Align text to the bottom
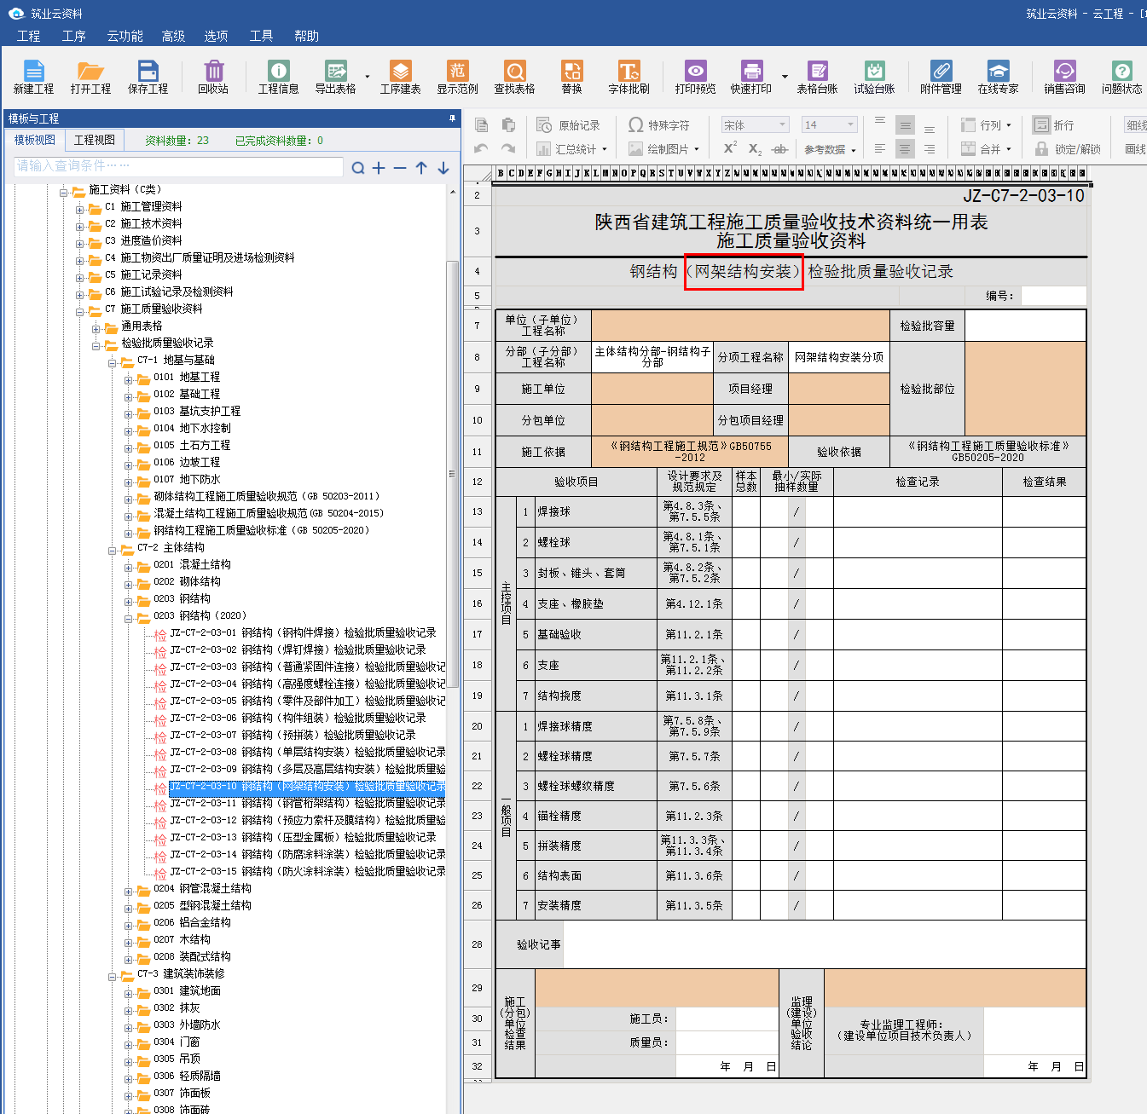 click(930, 130)
